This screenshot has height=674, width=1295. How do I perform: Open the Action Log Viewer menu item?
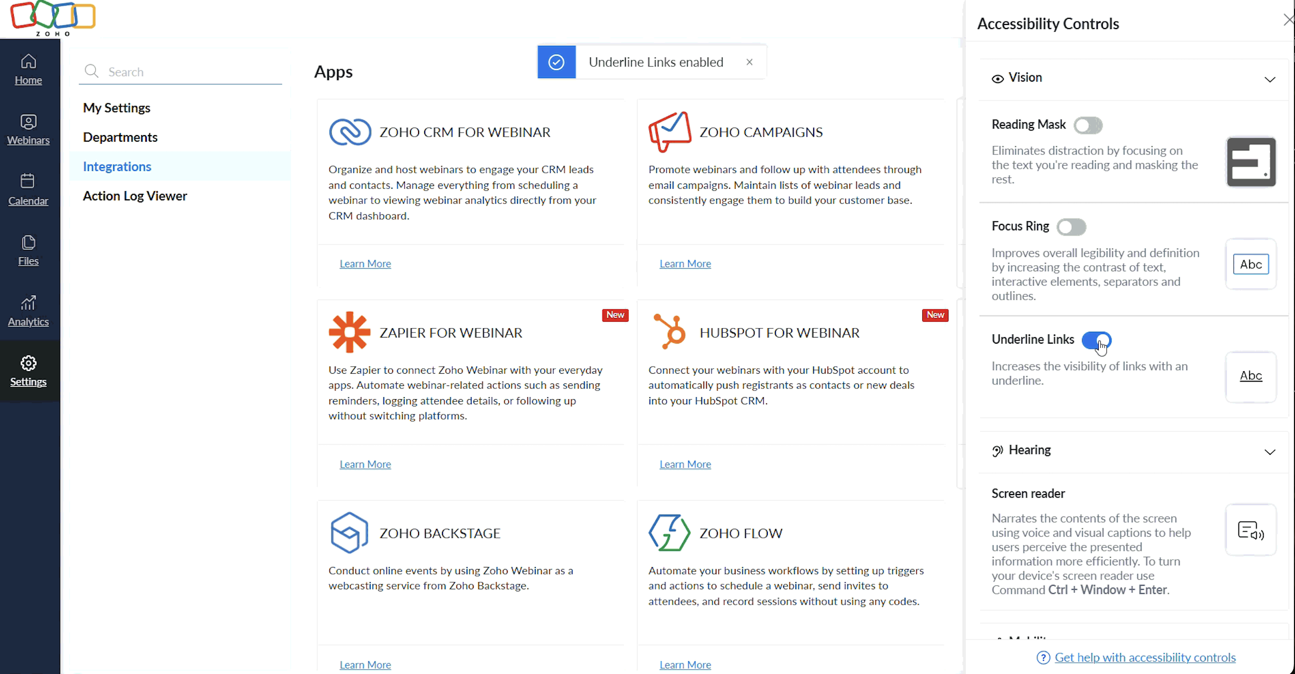(x=135, y=196)
